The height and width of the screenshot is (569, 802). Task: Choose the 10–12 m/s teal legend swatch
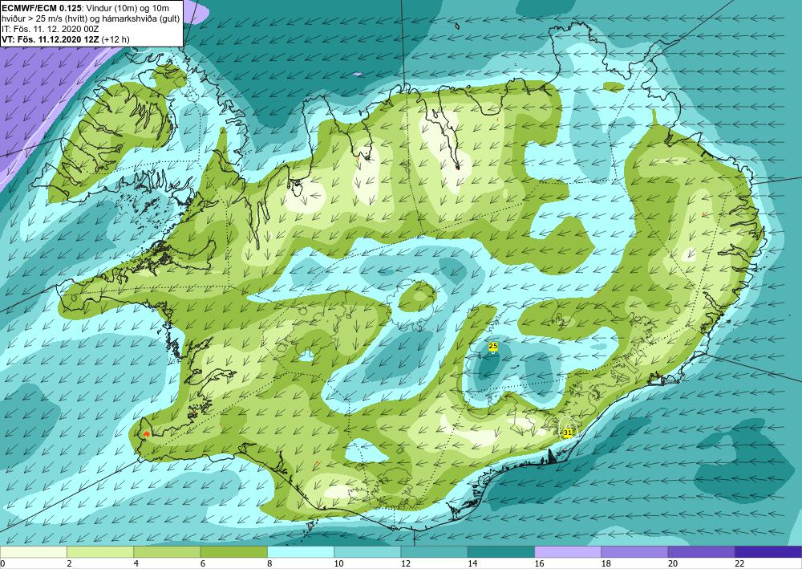point(367,551)
